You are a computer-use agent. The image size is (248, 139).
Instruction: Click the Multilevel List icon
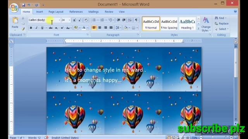(110, 20)
